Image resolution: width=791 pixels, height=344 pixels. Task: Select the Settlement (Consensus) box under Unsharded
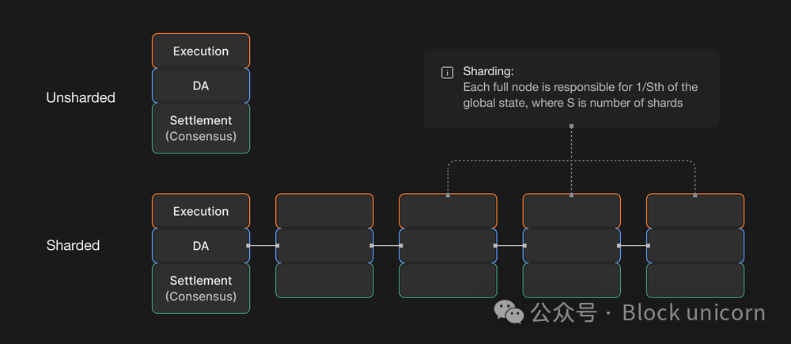pos(201,128)
